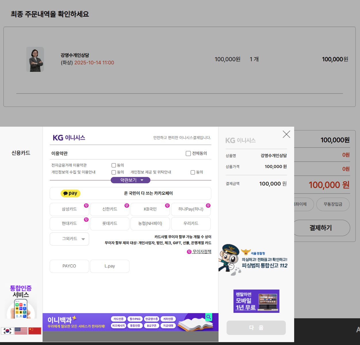The height and width of the screenshot is (345, 360).
Task: Select the US flag language icon
Action: (x=21, y=331)
